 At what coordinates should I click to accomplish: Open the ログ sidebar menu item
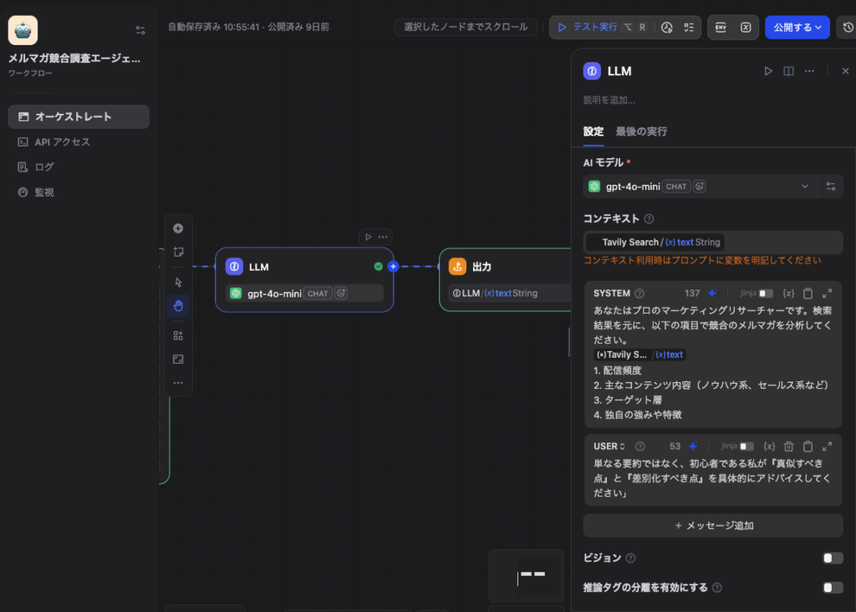click(44, 167)
